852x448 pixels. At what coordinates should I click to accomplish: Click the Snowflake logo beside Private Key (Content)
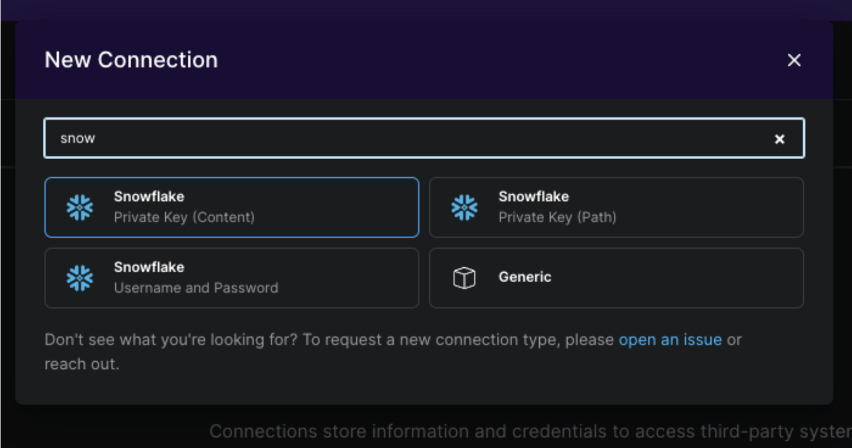(80, 207)
